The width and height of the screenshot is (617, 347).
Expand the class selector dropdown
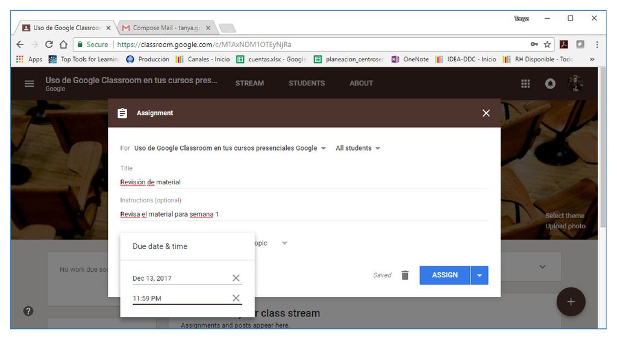click(324, 148)
